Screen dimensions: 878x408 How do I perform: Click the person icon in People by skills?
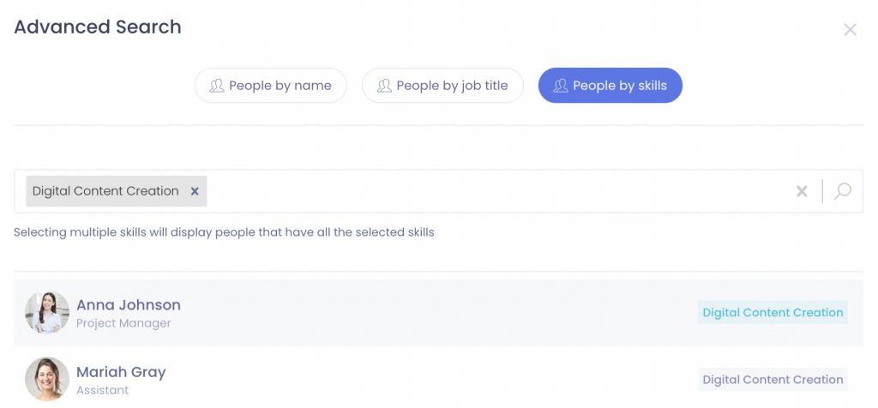point(561,86)
